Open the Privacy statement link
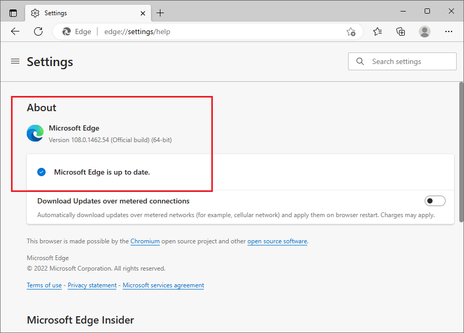 92,285
